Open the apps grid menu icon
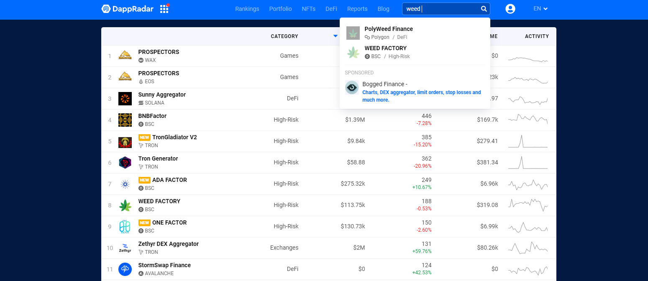The height and width of the screenshot is (281, 648). click(x=164, y=9)
